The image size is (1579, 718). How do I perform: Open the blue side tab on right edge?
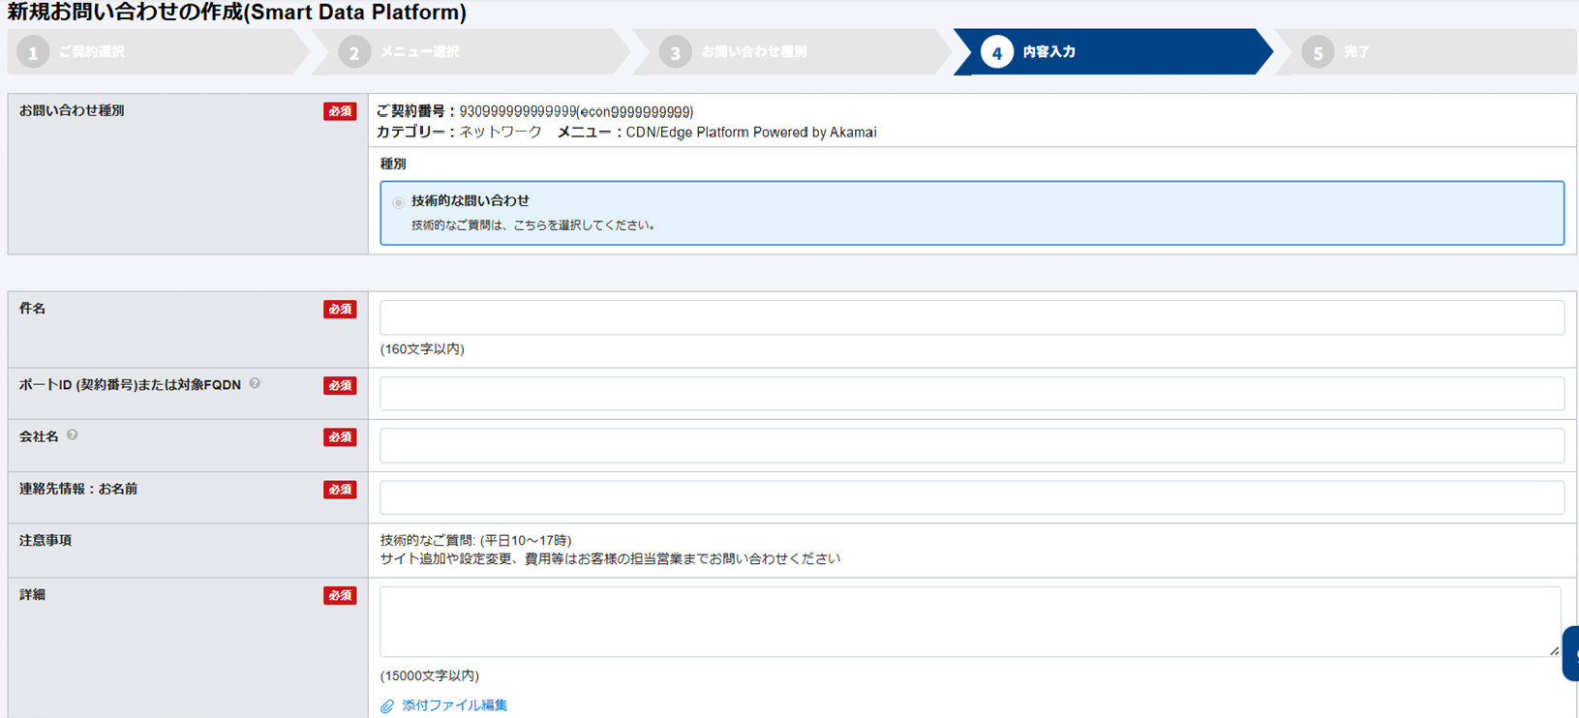click(1570, 654)
